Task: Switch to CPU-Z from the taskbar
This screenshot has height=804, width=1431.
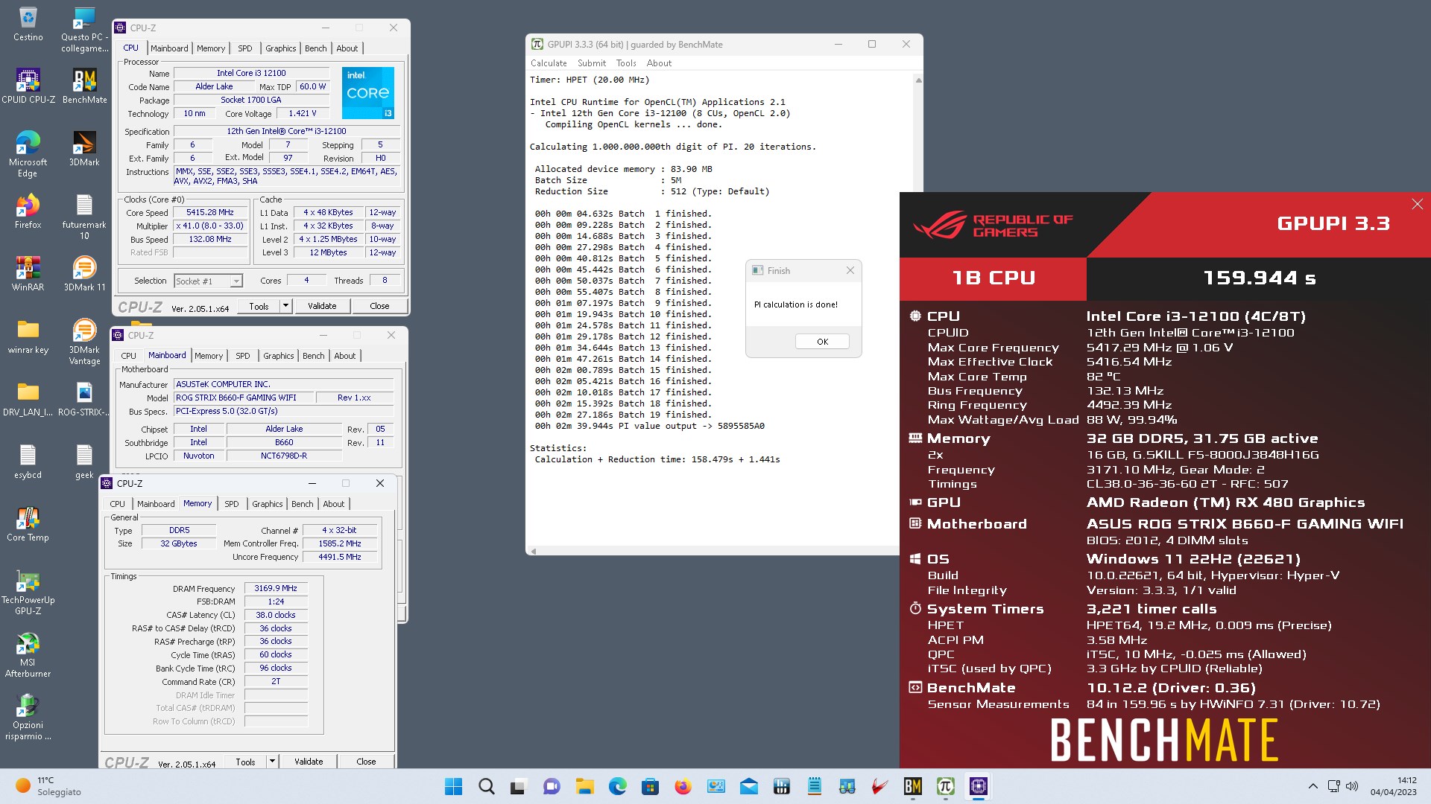Action: (x=979, y=786)
